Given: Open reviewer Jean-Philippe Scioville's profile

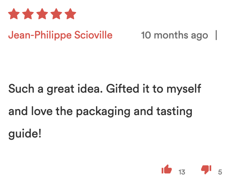Looking at the screenshot, I should pyautogui.click(x=60, y=35).
